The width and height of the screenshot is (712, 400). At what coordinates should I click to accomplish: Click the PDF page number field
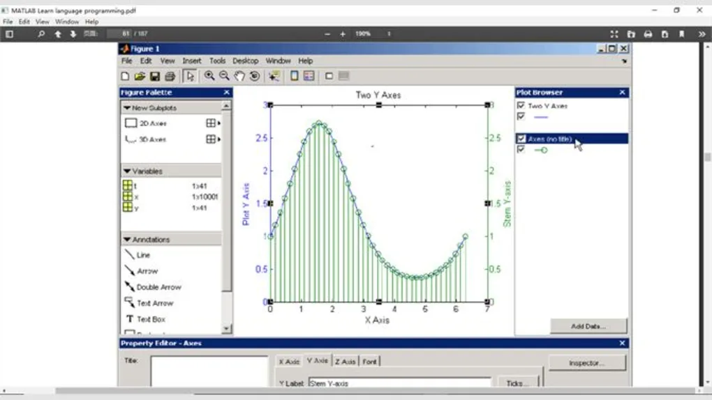(119, 33)
